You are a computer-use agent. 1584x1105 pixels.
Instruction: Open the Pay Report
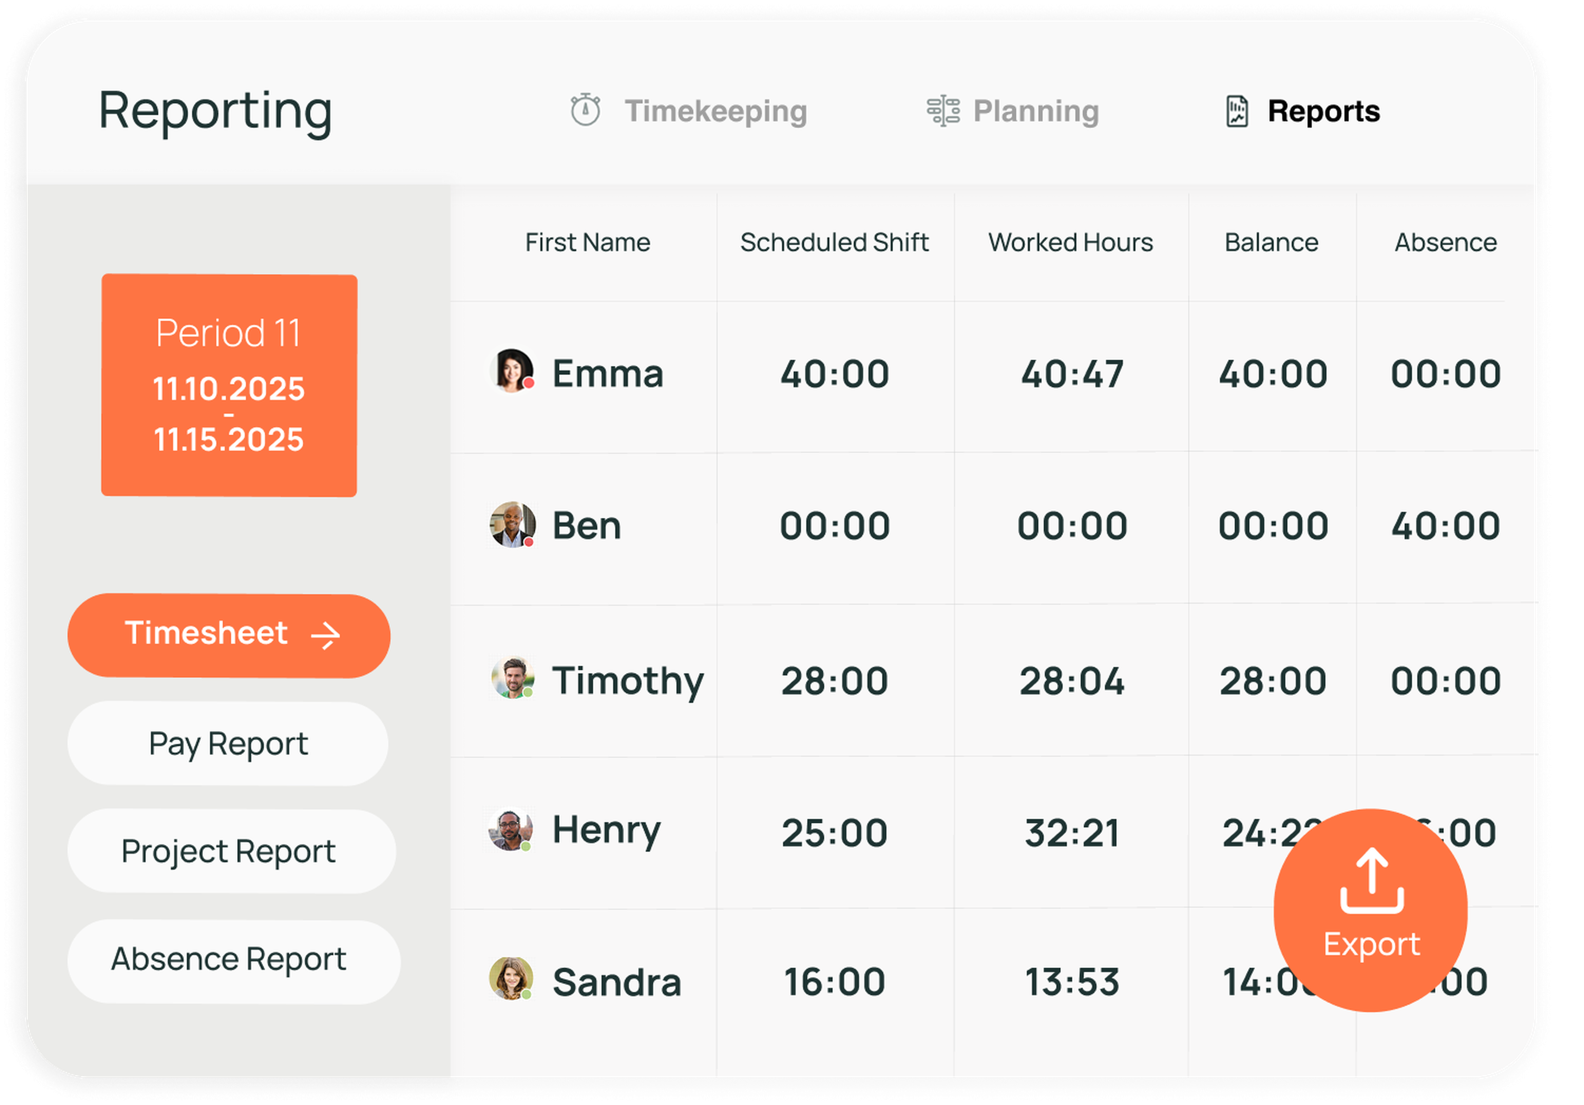pos(228,744)
